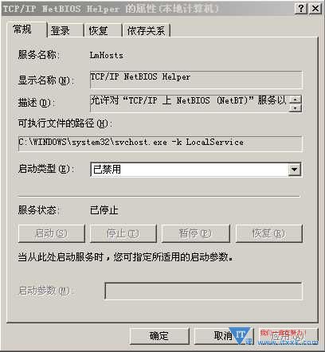This screenshot has width=325, height=352.
Task: Close the properties dialog with the X icon
Action: (315, 9)
